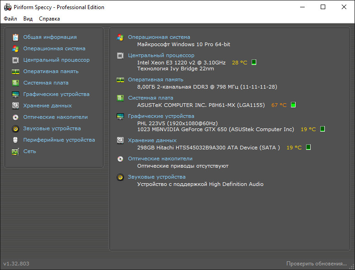Viewport: 355px width, 270px height.
Task: Click Проверить обновления link
Action: (x=317, y=264)
